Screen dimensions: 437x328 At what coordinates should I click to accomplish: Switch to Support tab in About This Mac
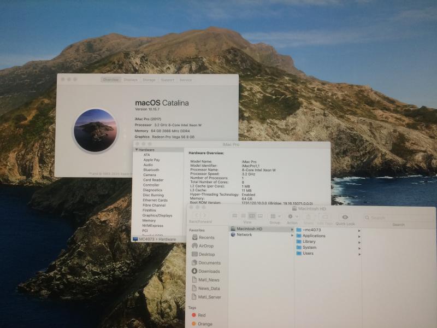tap(167, 80)
